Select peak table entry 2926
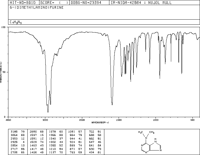The image size is (200, 155). (x=18, y=142)
